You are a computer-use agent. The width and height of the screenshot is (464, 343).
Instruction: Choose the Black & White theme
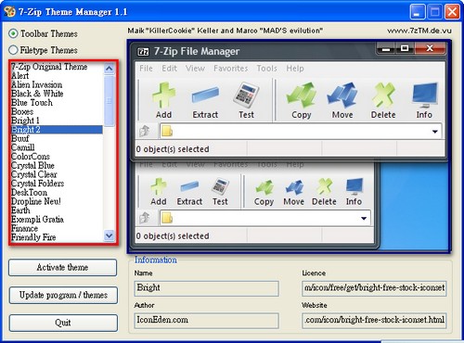point(57,94)
